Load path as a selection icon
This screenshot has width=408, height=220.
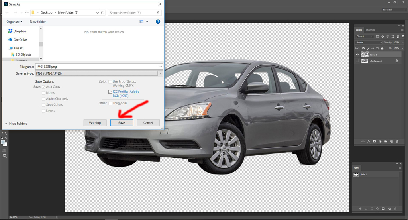[x=372, y=208]
